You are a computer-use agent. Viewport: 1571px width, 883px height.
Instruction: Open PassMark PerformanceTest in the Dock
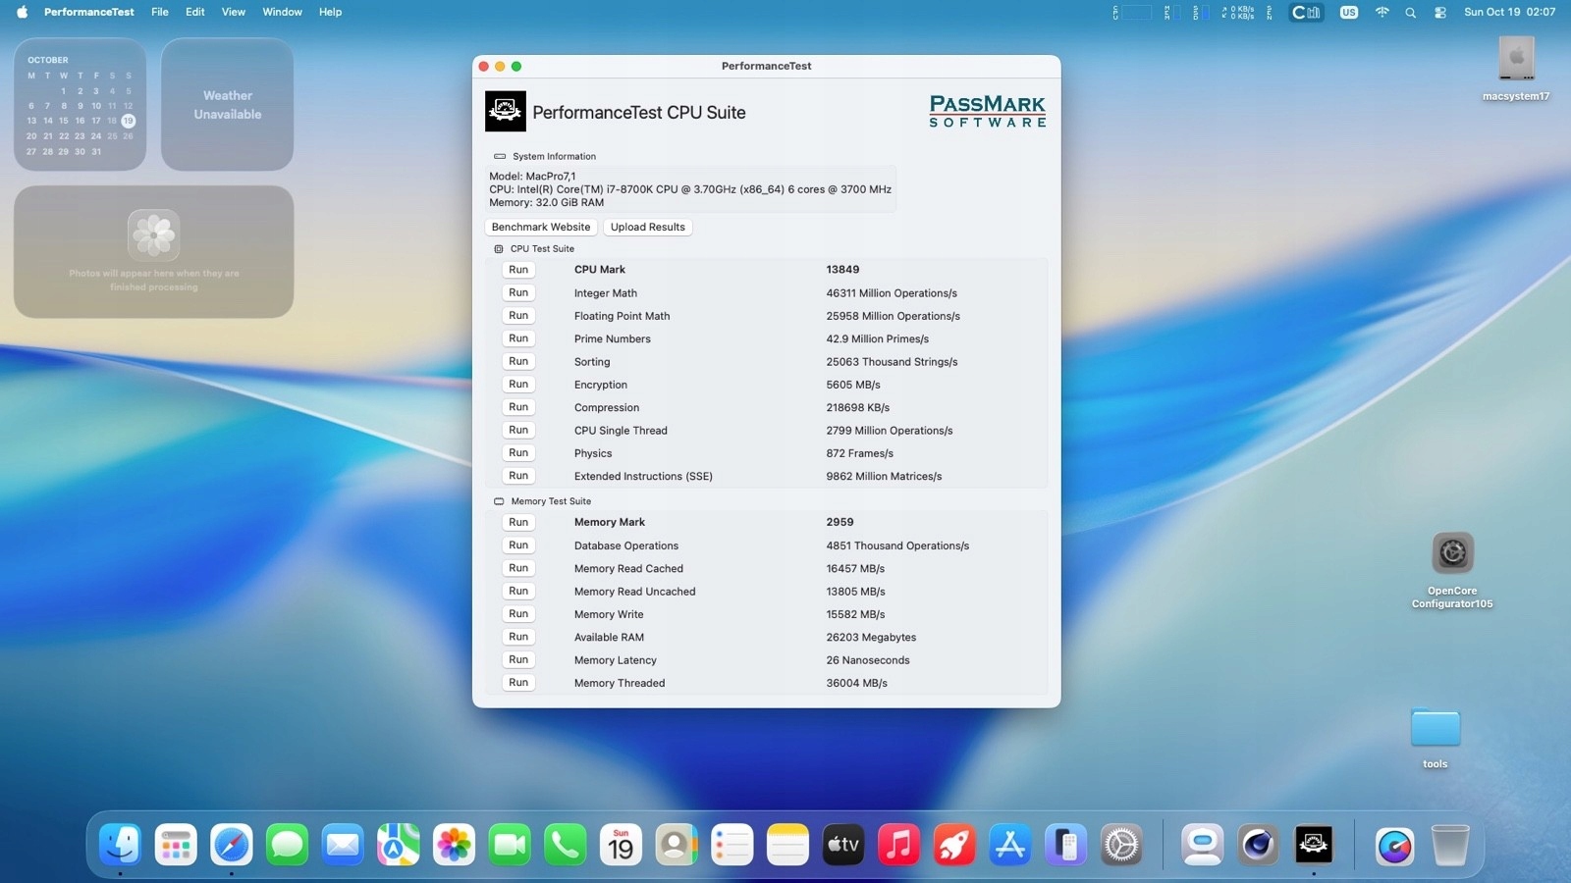point(1314,845)
